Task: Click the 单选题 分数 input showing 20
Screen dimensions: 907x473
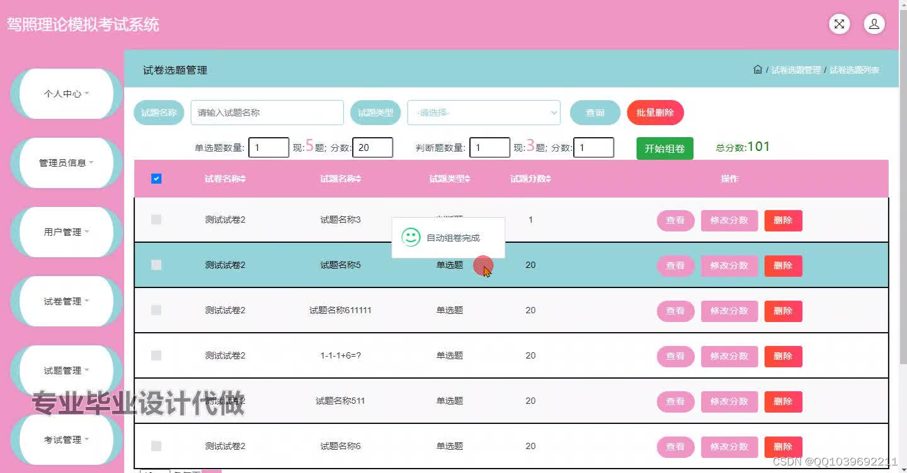Action: 372,148
